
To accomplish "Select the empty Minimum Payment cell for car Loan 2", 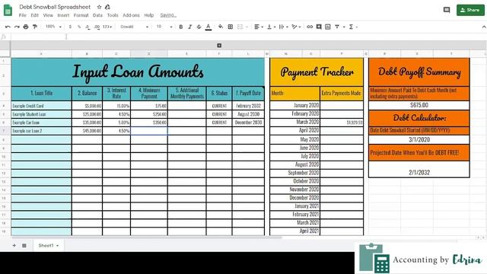I will (x=149, y=131).
